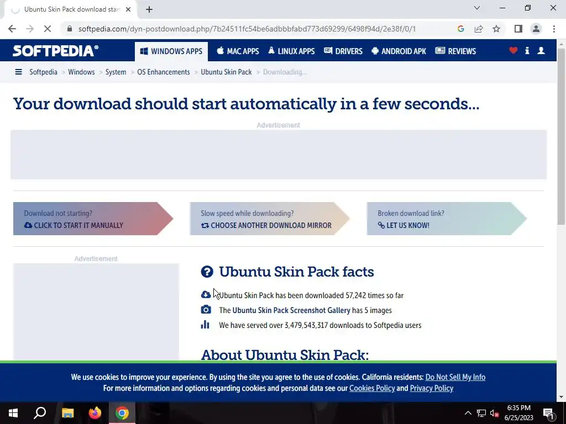Go back to the previous page
Screen dimensions: 566x424
[12, 29]
